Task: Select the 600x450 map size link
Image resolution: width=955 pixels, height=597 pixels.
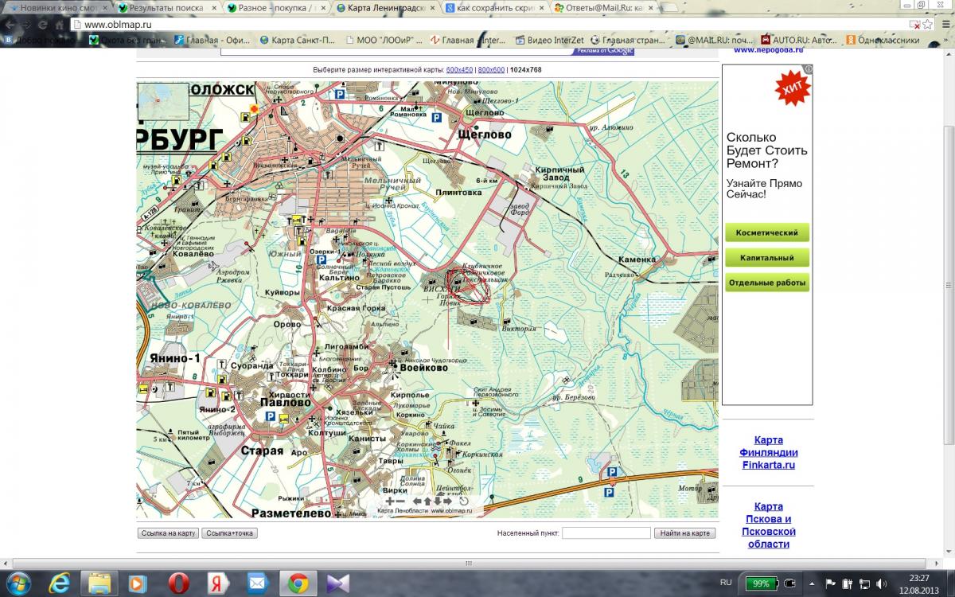Action: point(459,70)
